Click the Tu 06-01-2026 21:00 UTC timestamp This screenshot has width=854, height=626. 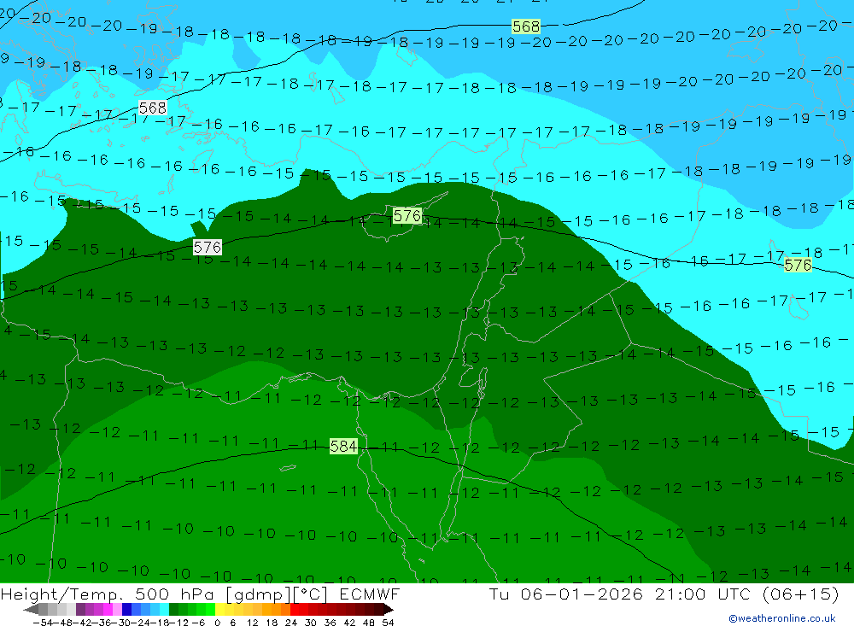coord(664,594)
